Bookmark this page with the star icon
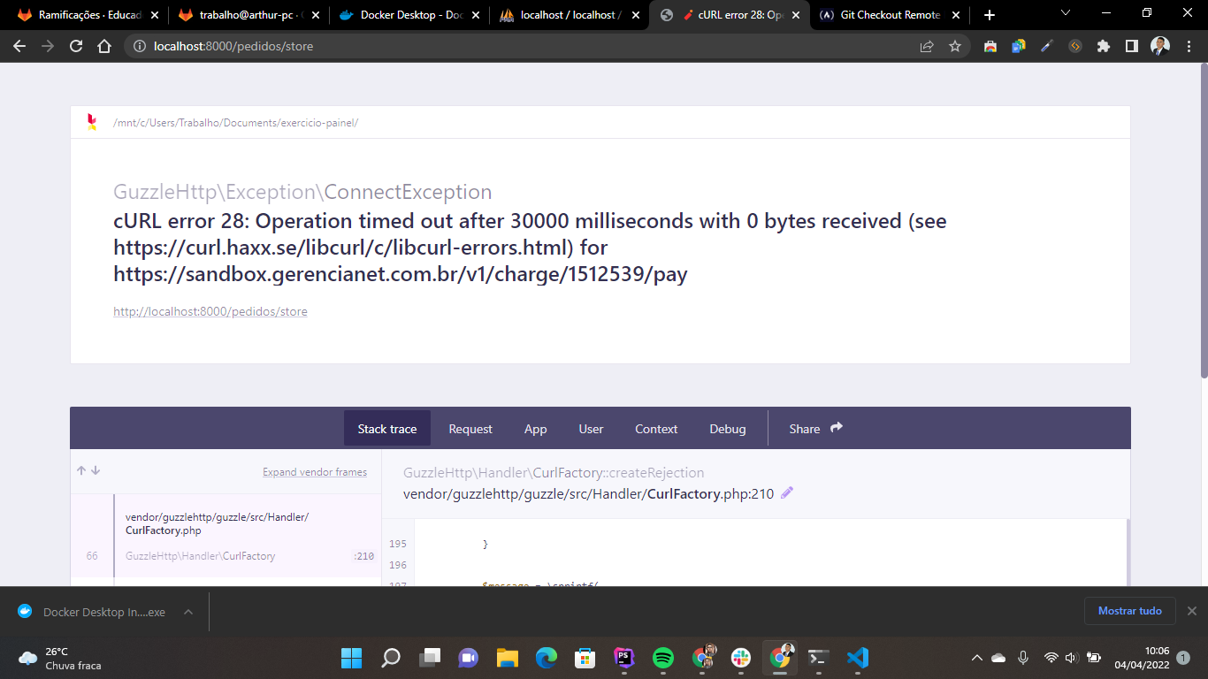Screen dimensions: 1208x679 tap(955, 46)
